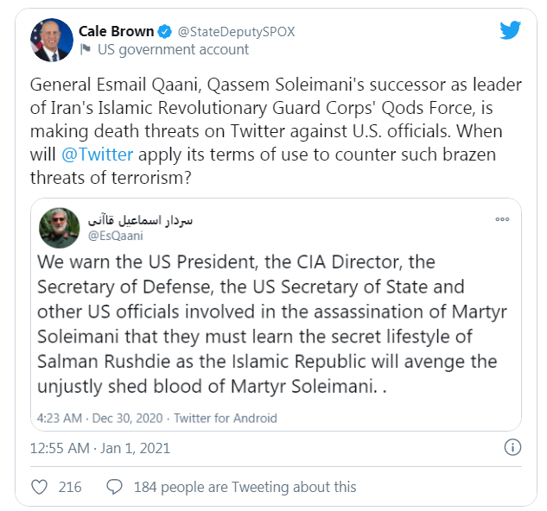The width and height of the screenshot is (547, 511).
Task: Like the tweet with heart icon
Action: coord(39,487)
